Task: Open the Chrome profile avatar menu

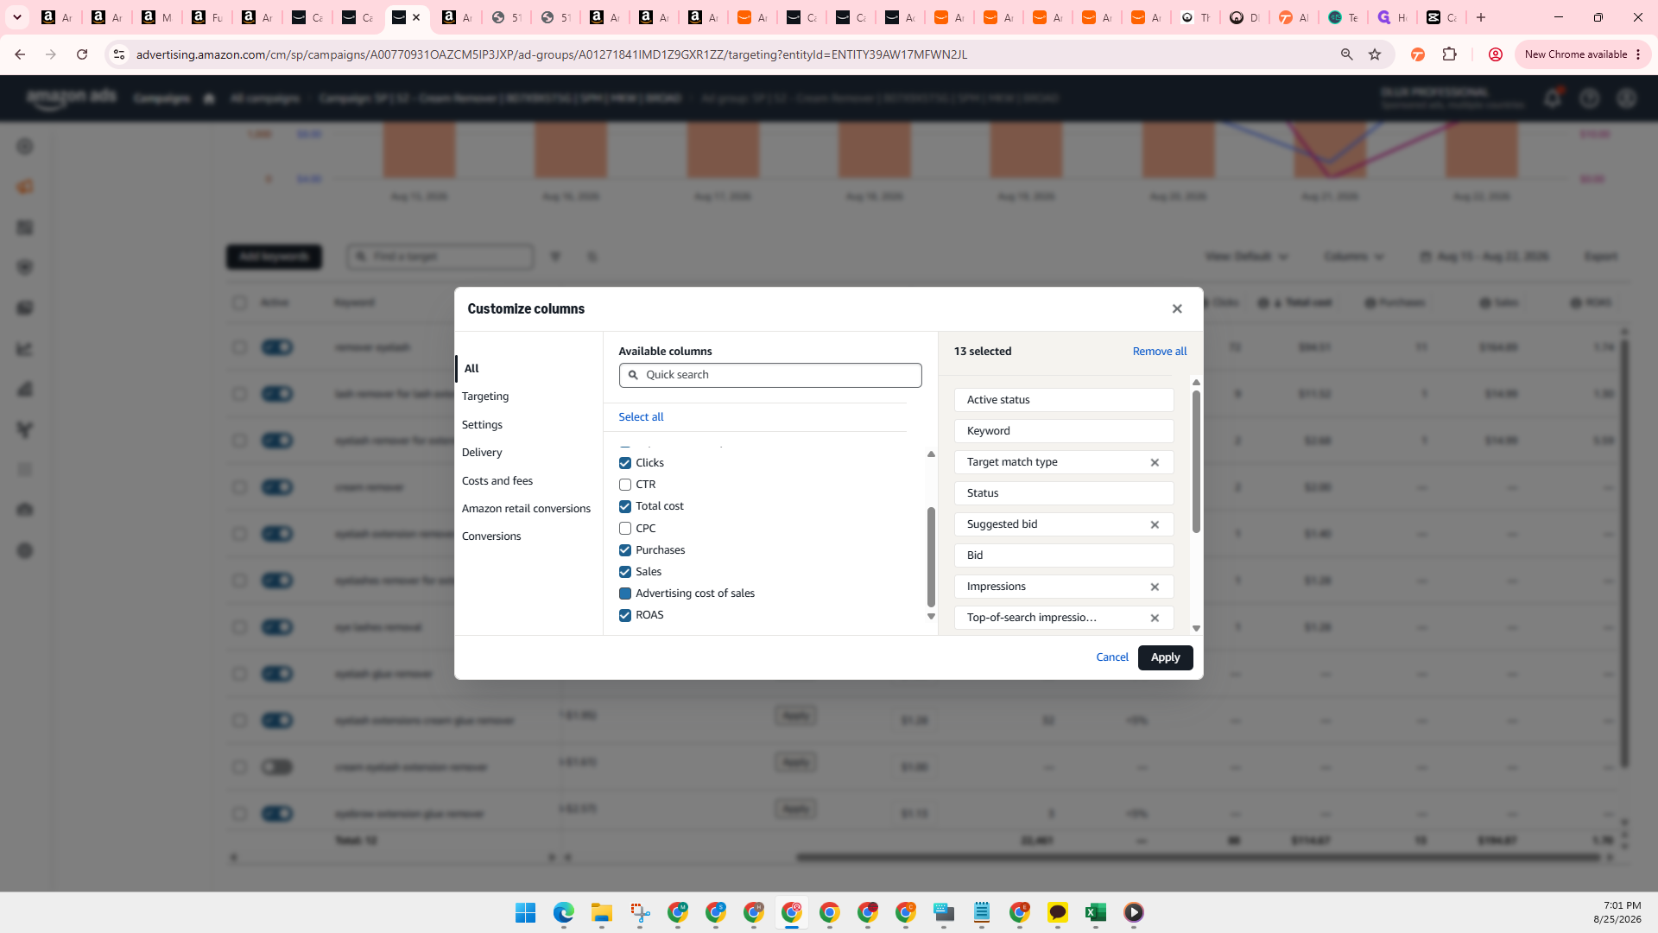Action: coord(1496,54)
